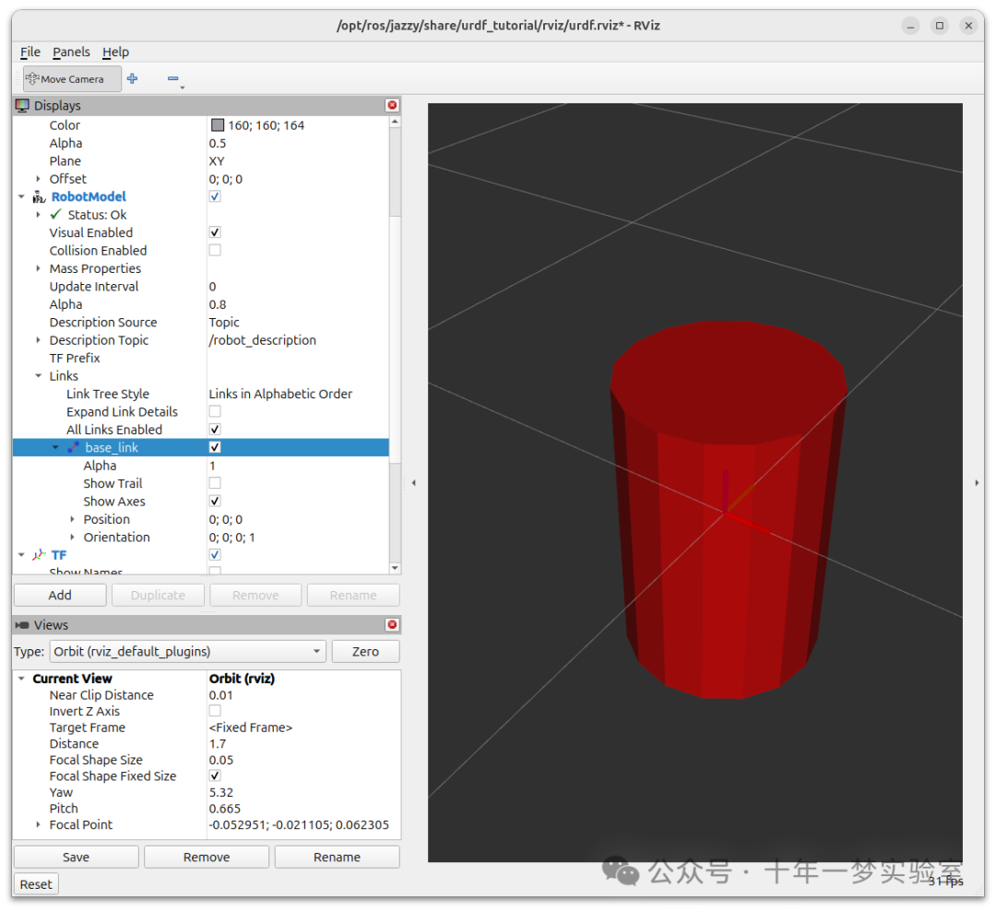
Task: Collapse the RobotModel tree node
Action: coord(21,197)
